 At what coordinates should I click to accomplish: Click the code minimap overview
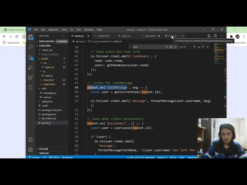(x=219, y=54)
